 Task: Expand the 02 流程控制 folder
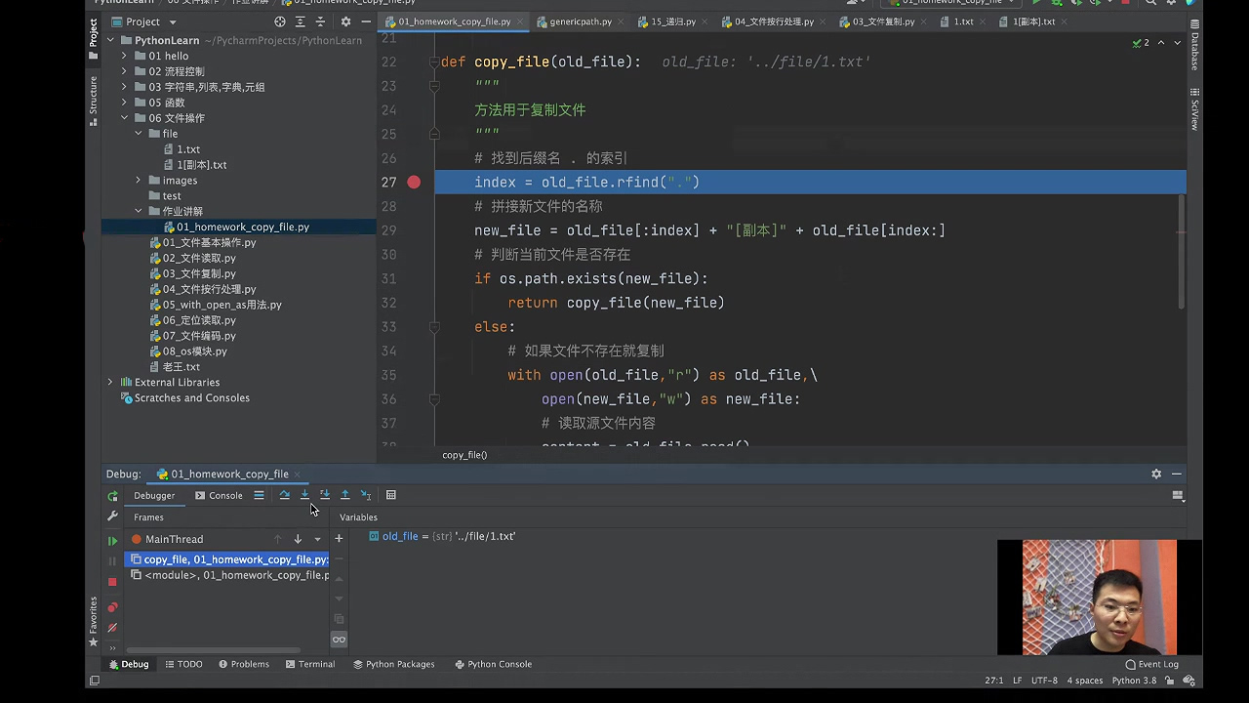pos(124,71)
